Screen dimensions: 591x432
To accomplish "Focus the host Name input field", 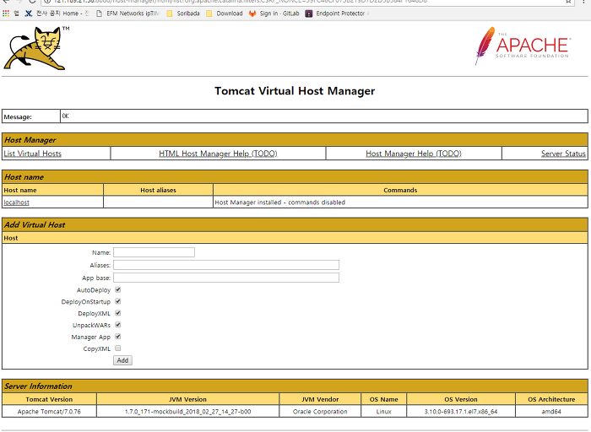I will (155, 252).
